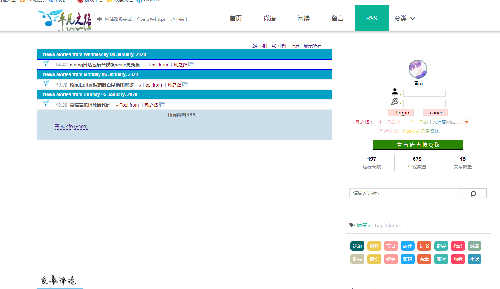Go to 首页 in navigation

pyautogui.click(x=236, y=18)
